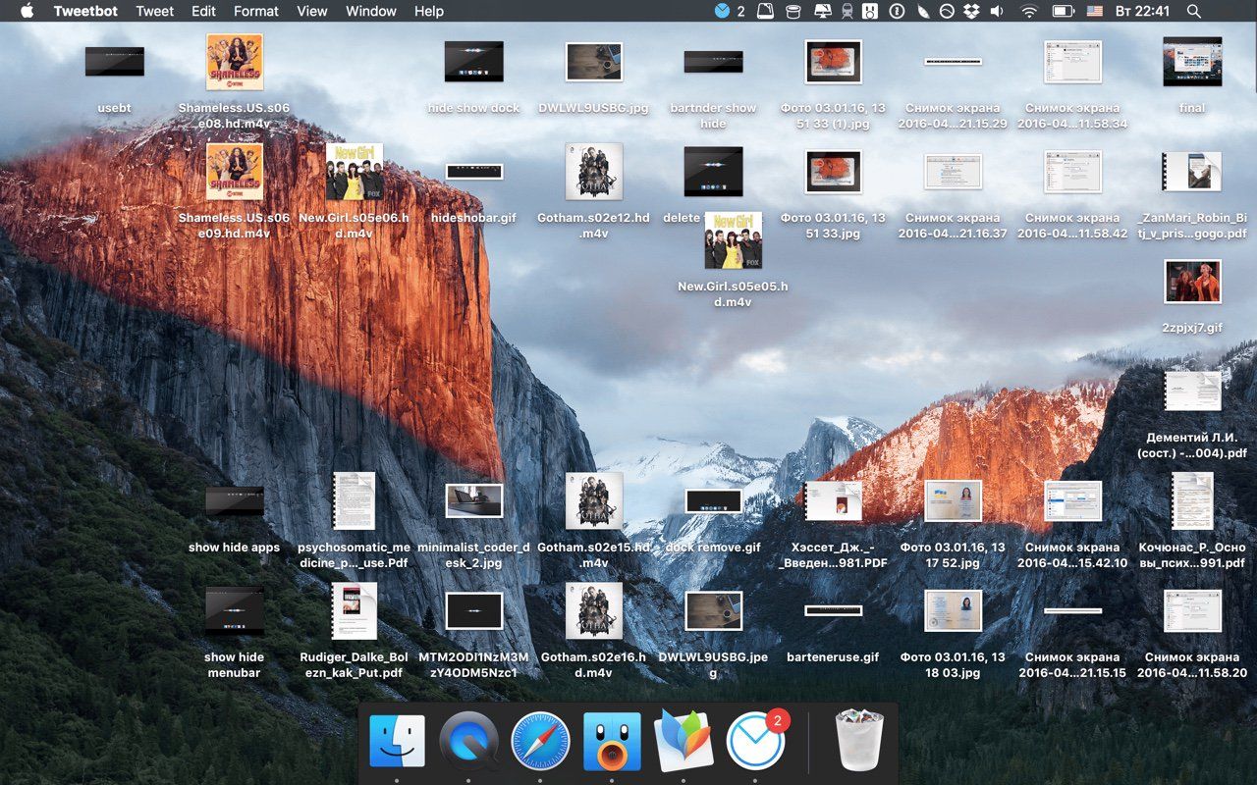The width and height of the screenshot is (1257, 785).
Task: Open the Edit menu
Action: coord(203,11)
